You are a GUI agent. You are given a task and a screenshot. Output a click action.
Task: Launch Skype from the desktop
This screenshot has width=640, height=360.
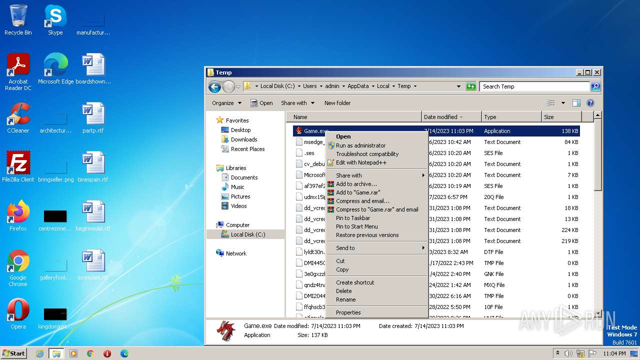(x=55, y=20)
